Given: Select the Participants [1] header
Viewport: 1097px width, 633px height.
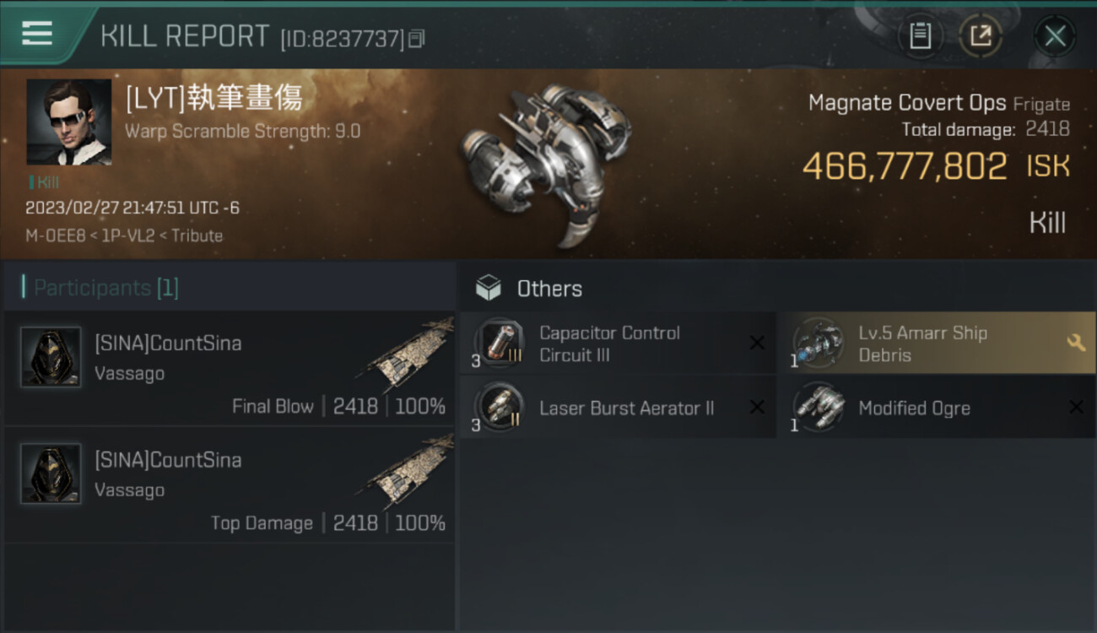Looking at the screenshot, I should (100, 288).
